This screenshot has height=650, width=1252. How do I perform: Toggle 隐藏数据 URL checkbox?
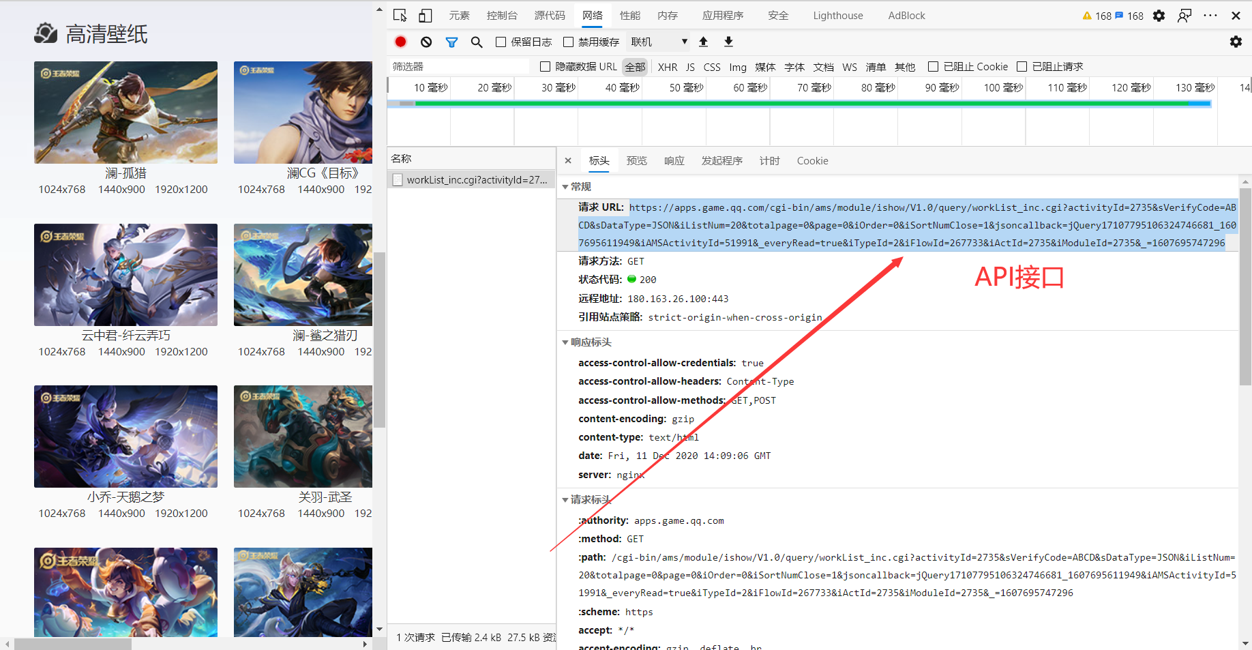[x=545, y=66]
